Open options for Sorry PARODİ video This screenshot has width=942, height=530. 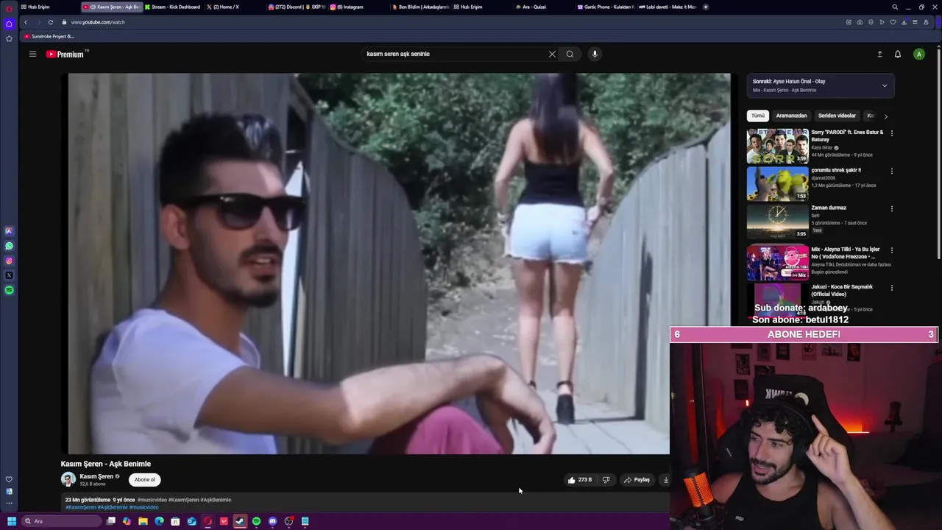pos(892,133)
